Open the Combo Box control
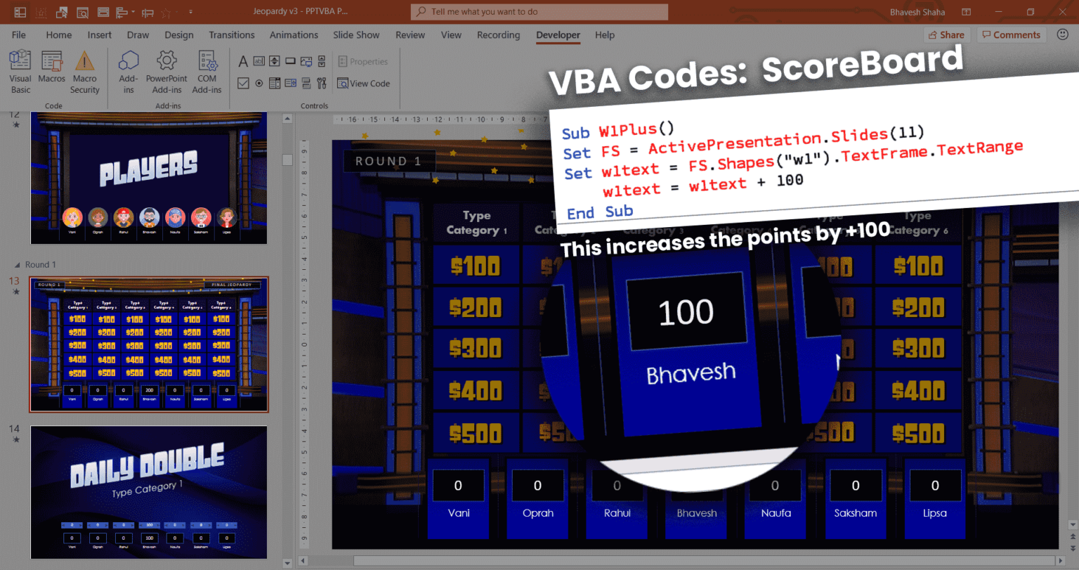Viewport: 1079px width, 570px height. [x=275, y=83]
